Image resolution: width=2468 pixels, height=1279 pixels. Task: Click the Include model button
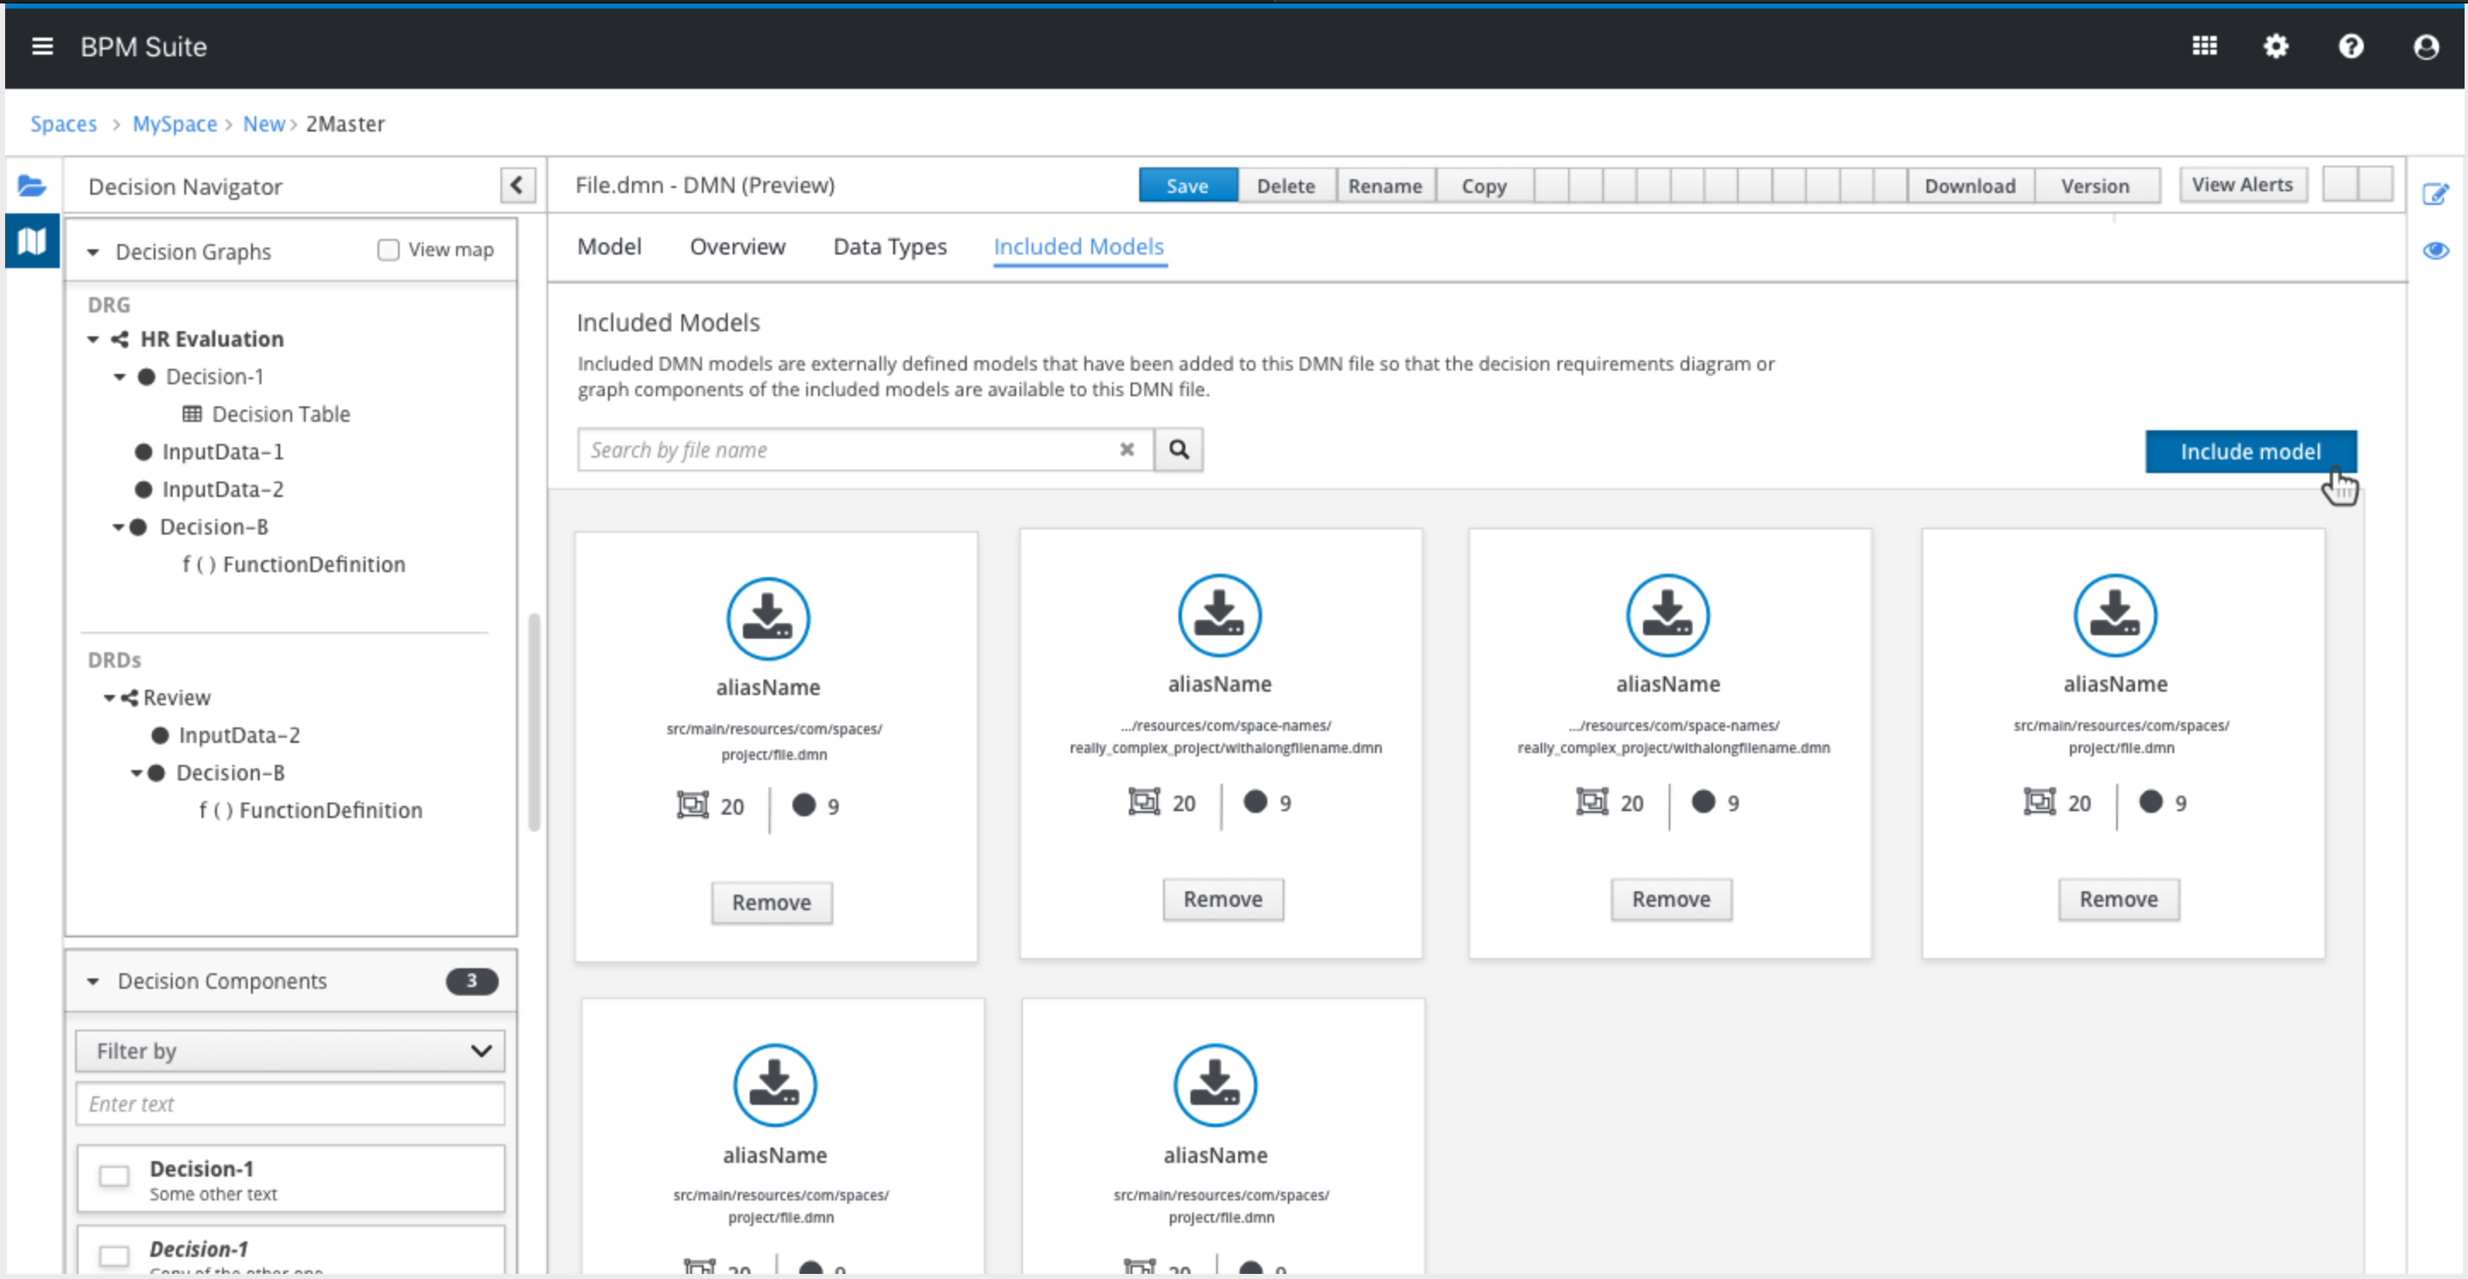pos(2249,452)
